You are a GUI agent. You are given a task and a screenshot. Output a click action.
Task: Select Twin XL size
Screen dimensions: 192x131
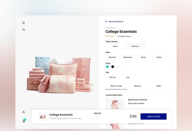112,77
